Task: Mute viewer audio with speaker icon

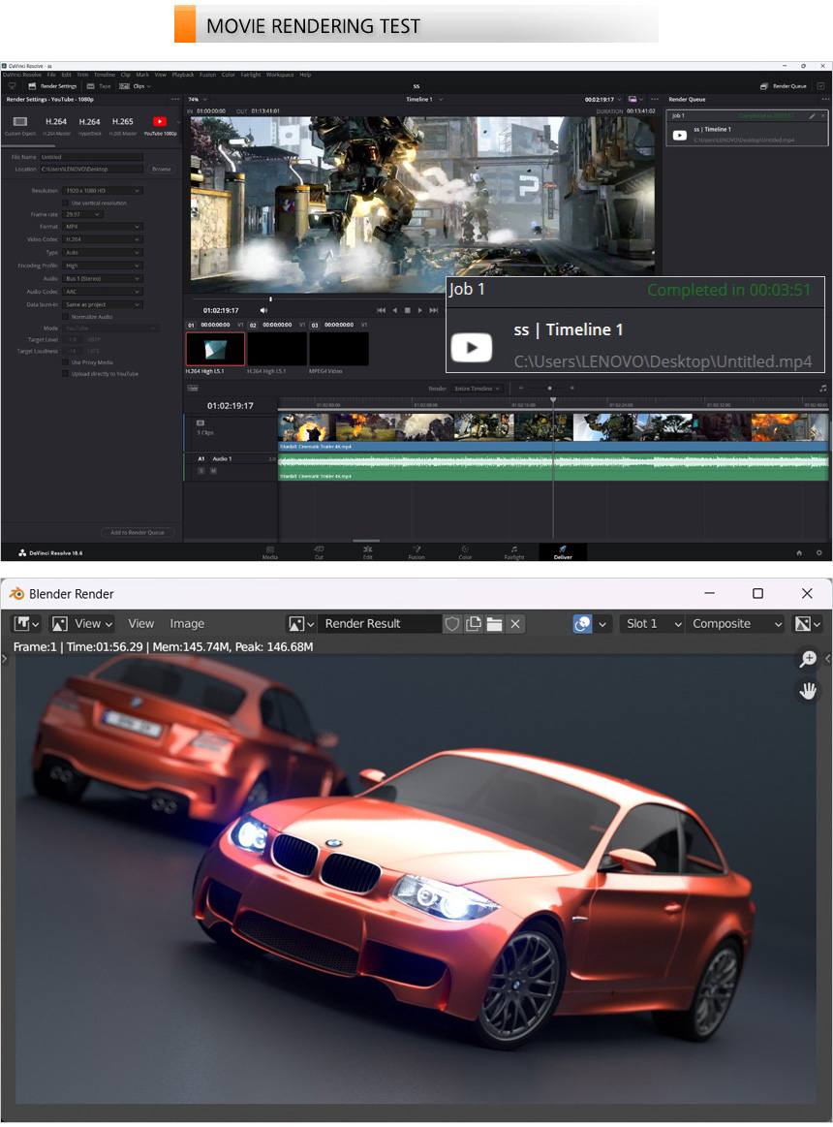Action: tap(263, 310)
